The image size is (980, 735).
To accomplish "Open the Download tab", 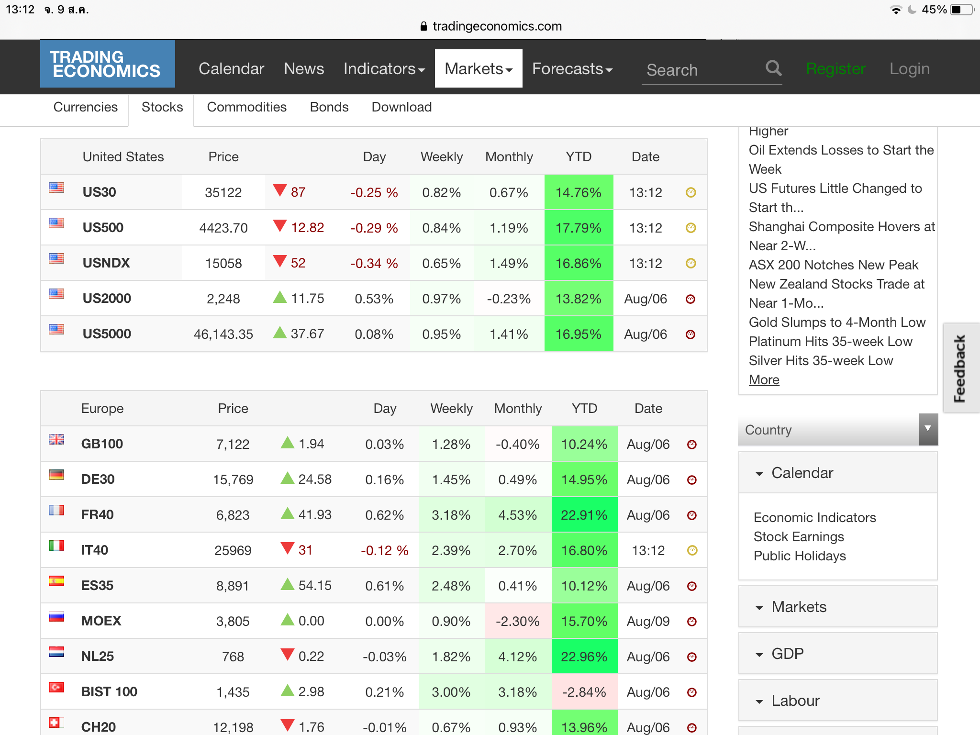I will pyautogui.click(x=402, y=107).
